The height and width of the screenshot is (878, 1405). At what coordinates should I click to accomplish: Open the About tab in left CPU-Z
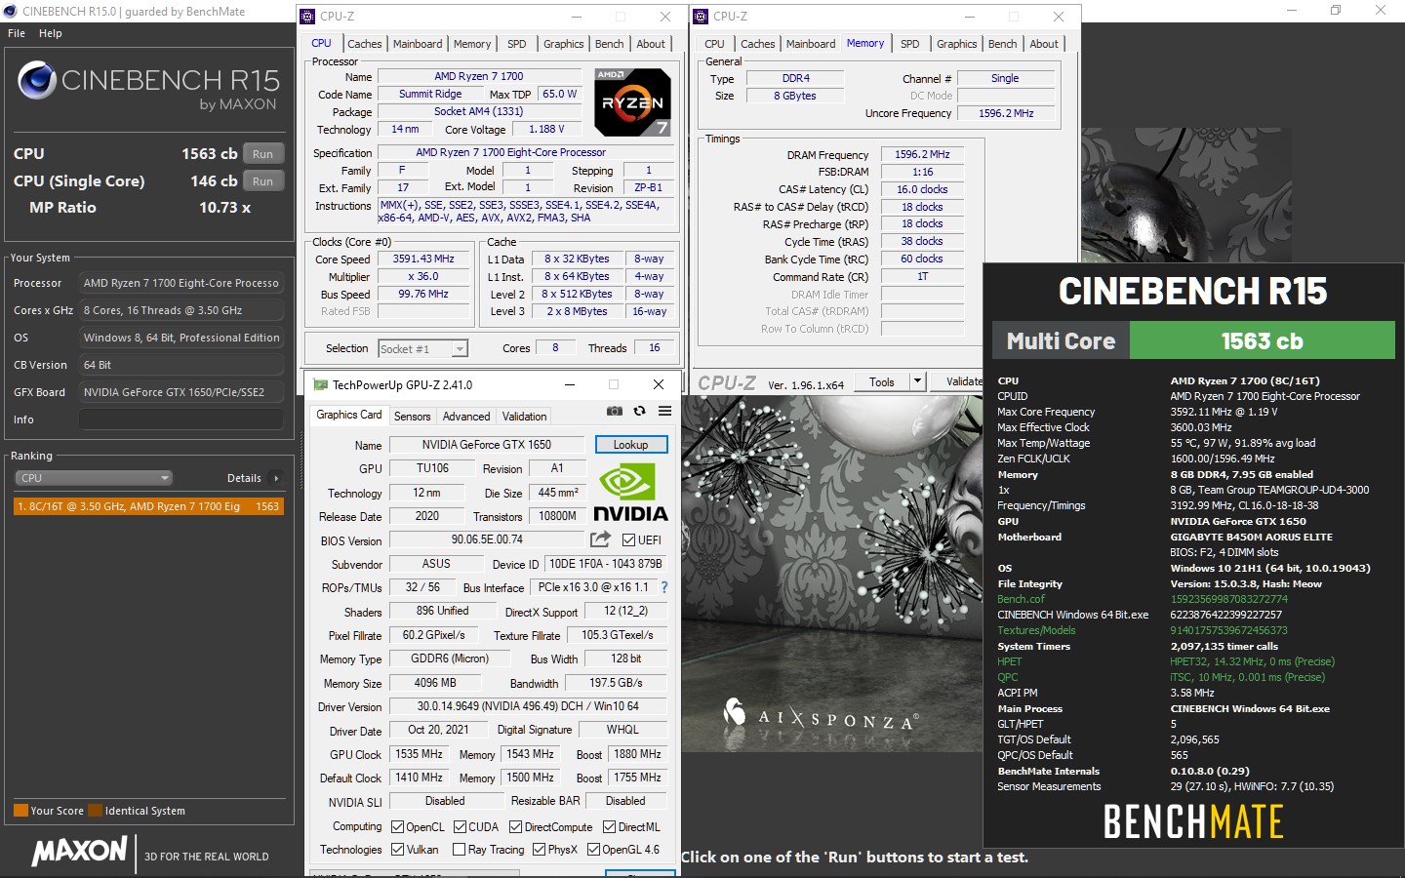(x=651, y=44)
